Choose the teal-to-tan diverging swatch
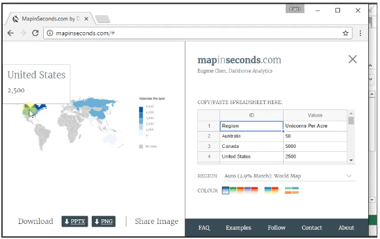 point(295,191)
